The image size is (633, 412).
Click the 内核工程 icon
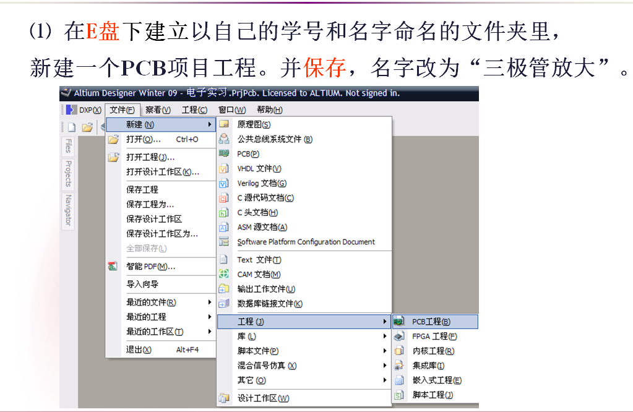[x=399, y=351]
